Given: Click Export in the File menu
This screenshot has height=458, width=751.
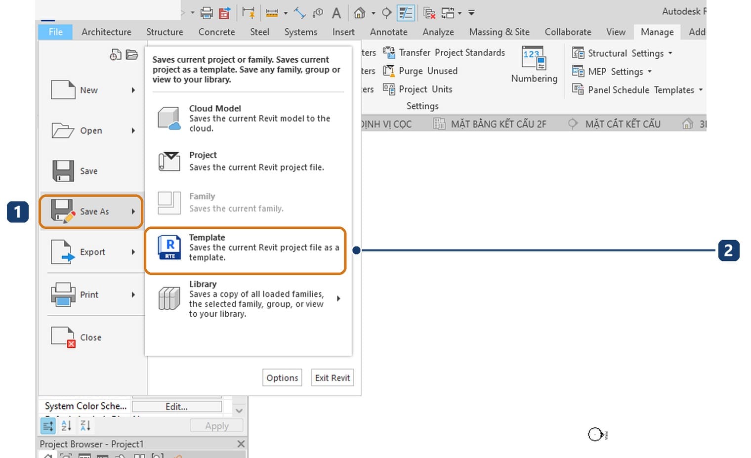Looking at the screenshot, I should [x=92, y=252].
